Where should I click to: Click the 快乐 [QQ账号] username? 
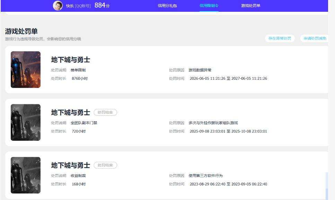click(78, 6)
